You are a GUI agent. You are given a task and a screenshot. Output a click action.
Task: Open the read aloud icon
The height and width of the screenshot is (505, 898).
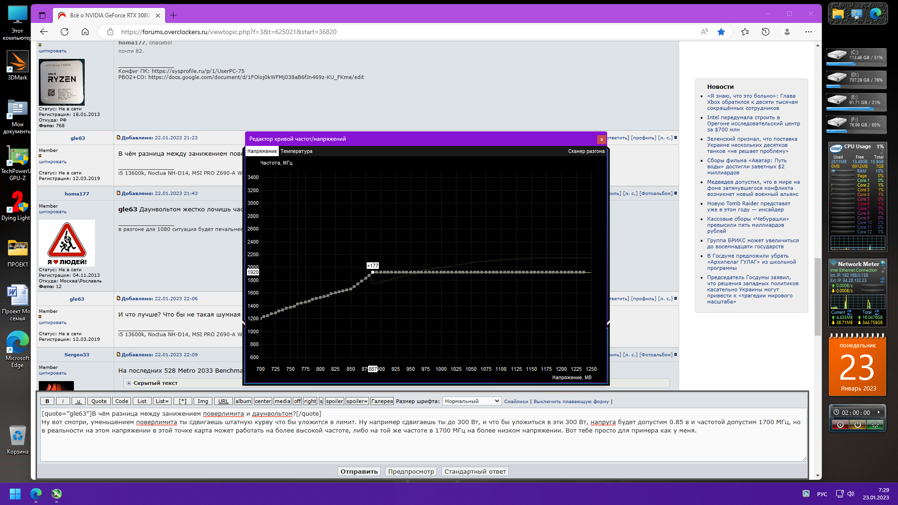704,32
